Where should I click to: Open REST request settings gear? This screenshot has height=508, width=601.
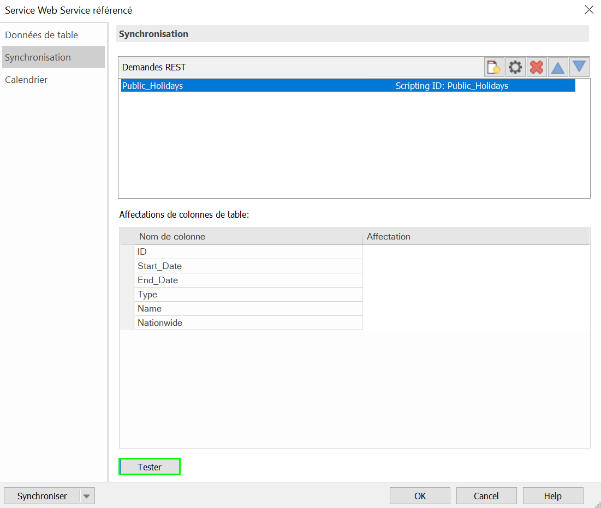[x=515, y=68]
